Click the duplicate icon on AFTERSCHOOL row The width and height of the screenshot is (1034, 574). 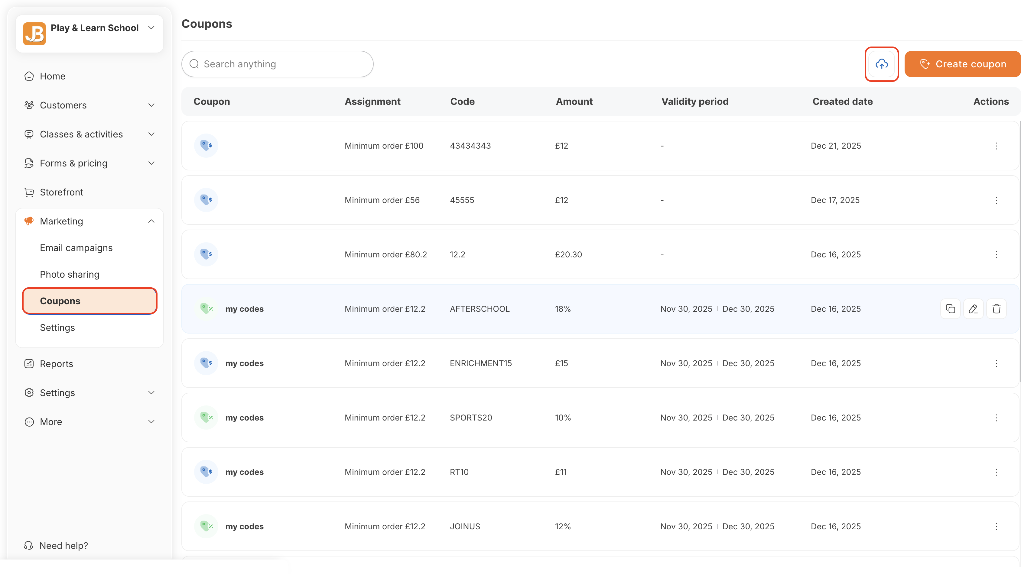coord(950,309)
